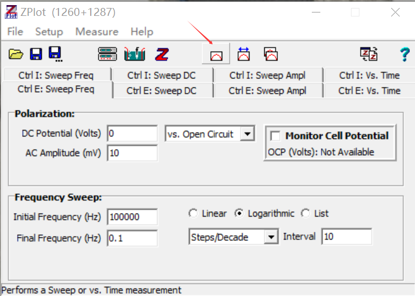This screenshot has width=415, height=296.
Task: Select the Linear sweep radio button
Action: pyautogui.click(x=193, y=214)
